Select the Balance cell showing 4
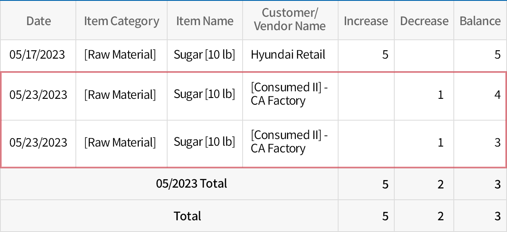 [x=497, y=95]
